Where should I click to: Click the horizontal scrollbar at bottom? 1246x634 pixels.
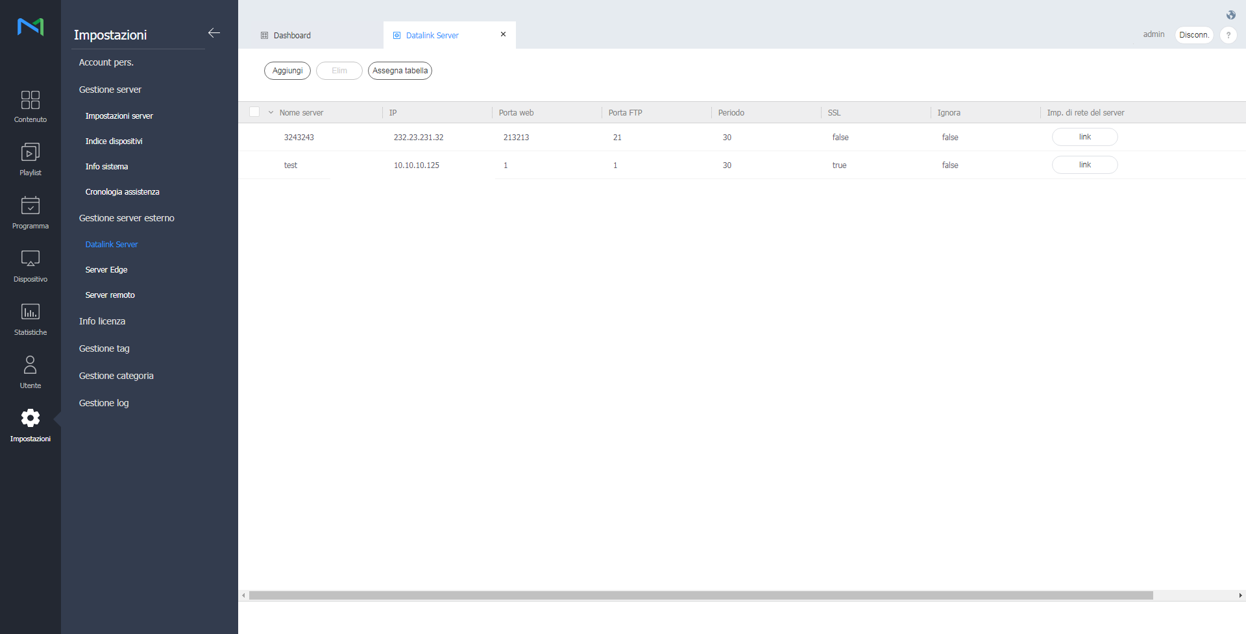click(x=701, y=596)
